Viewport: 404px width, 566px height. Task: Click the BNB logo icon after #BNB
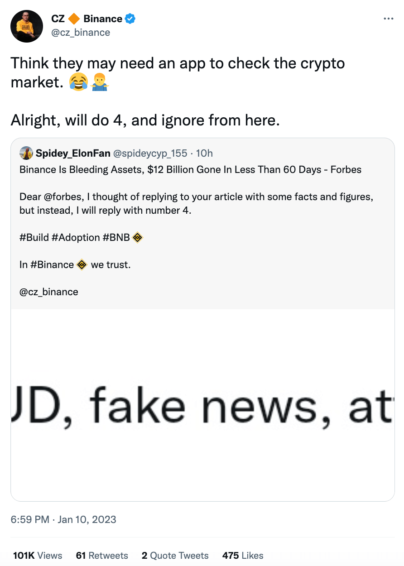coord(138,237)
